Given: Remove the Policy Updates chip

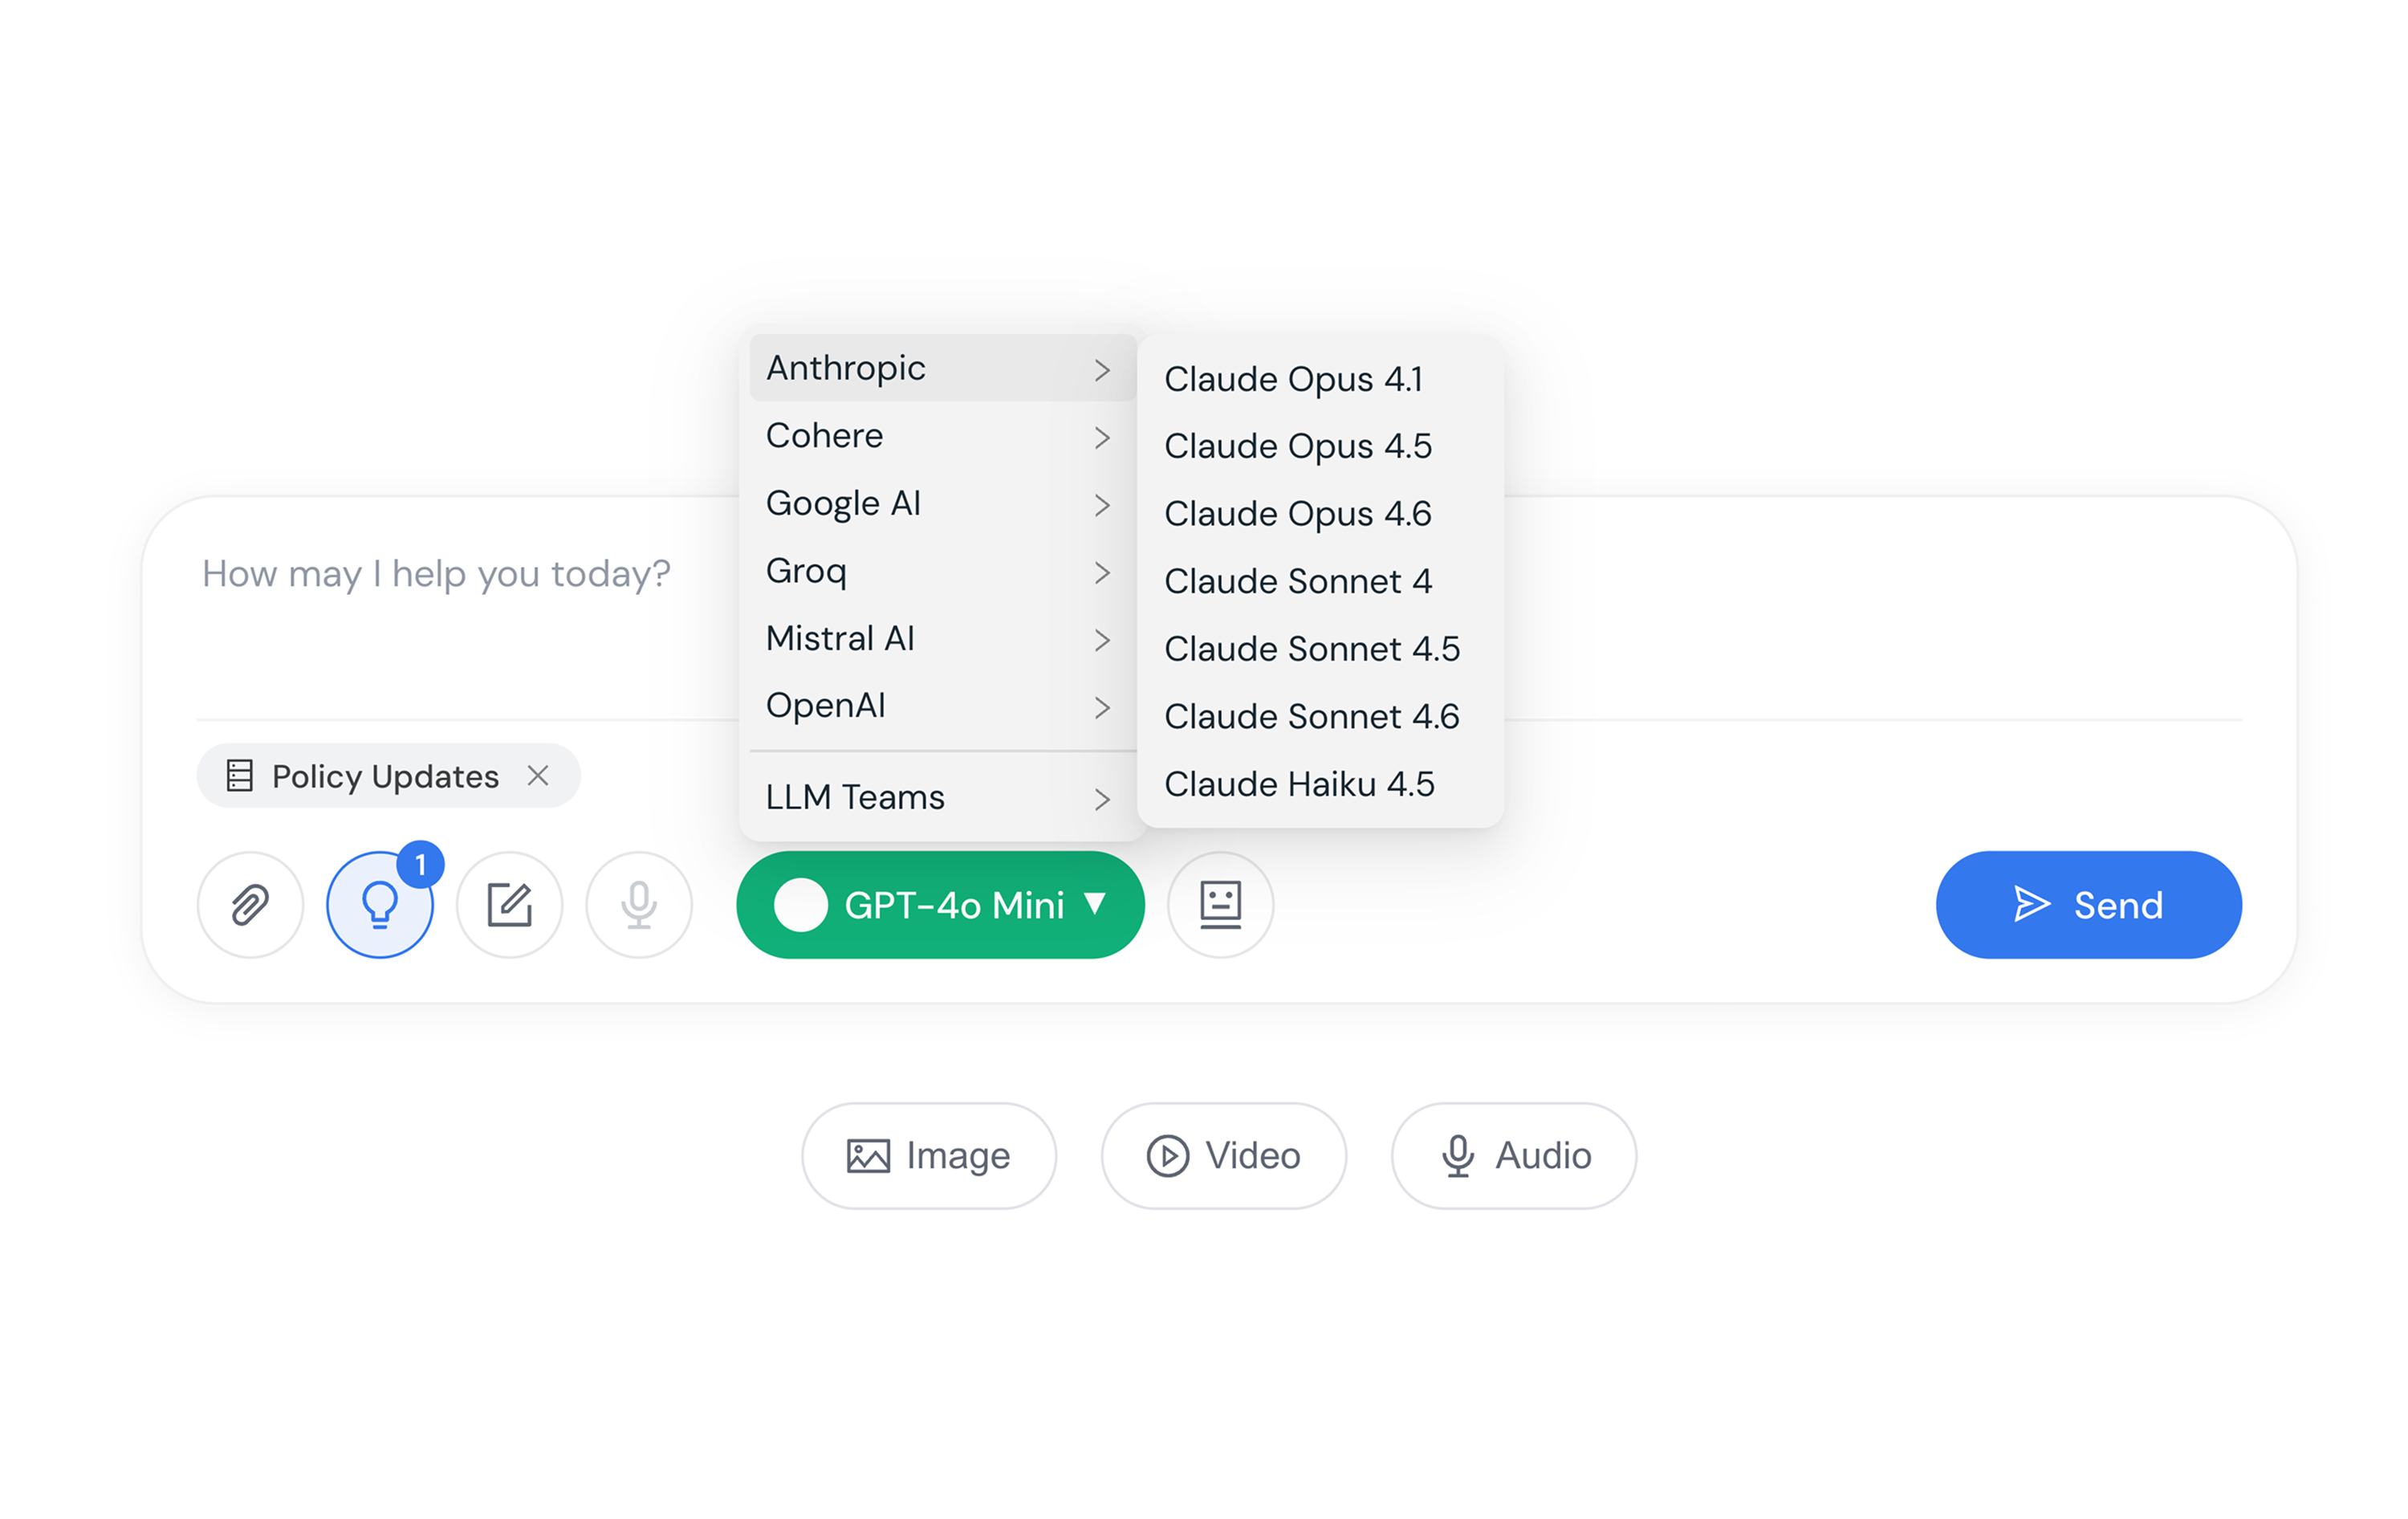Looking at the screenshot, I should click(x=538, y=775).
